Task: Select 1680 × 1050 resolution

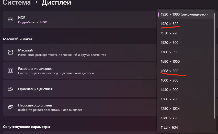Action: (x=170, y=61)
